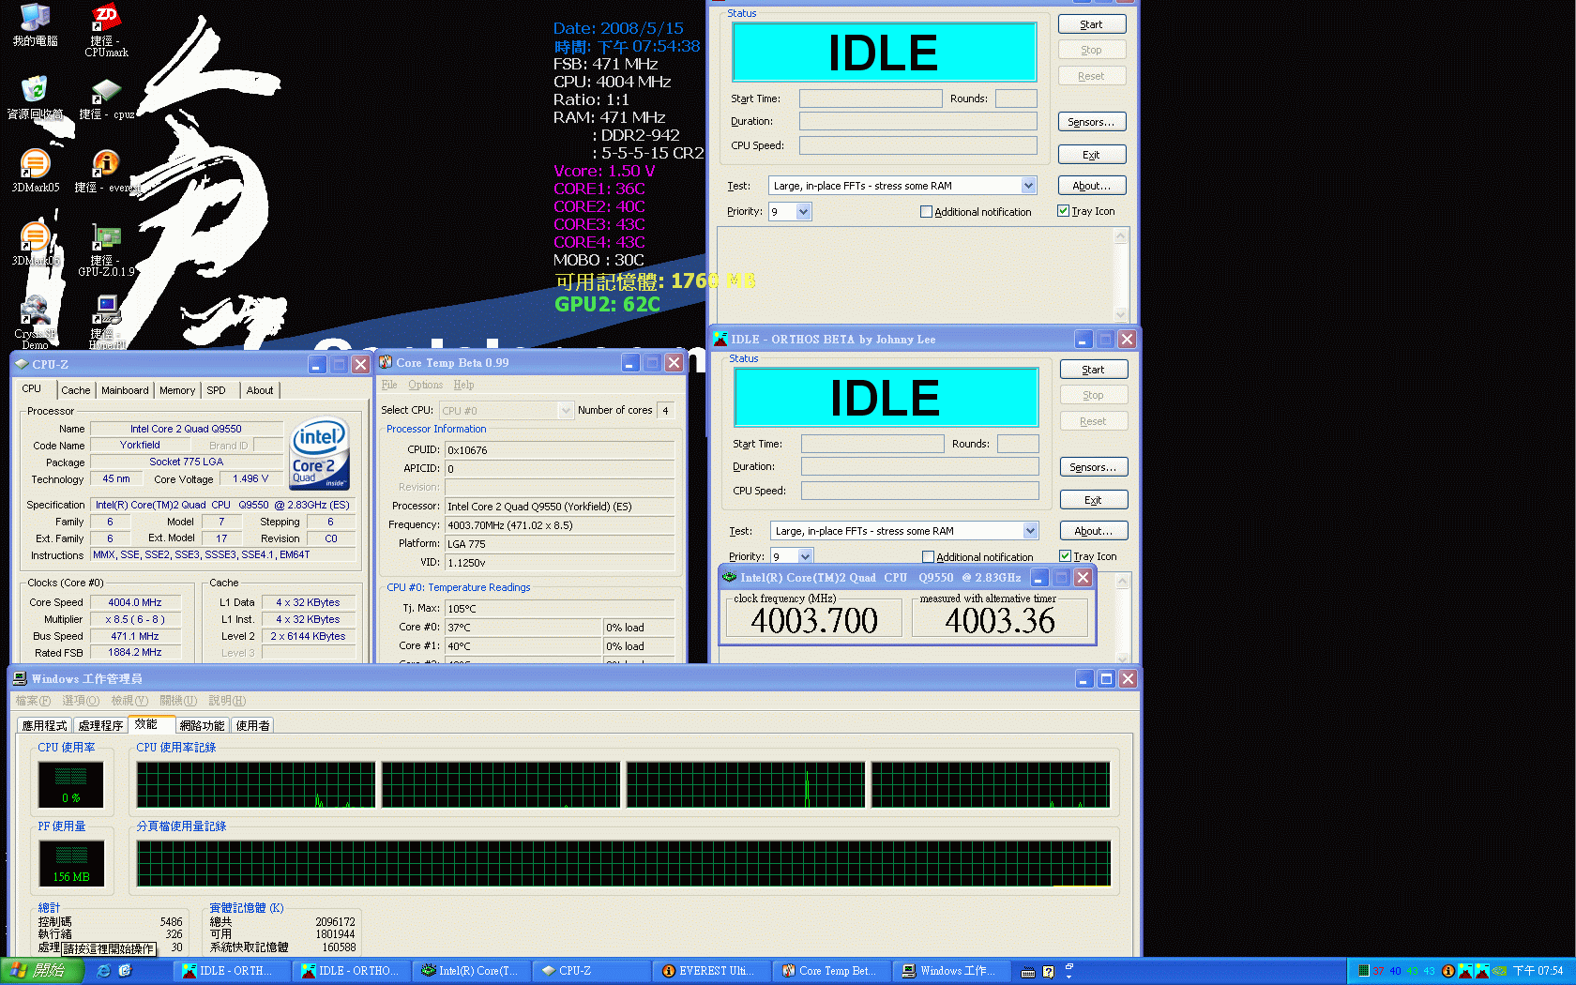The height and width of the screenshot is (985, 1576).
Task: Click Exit button in upper ORTHOS
Action: coord(1092,155)
